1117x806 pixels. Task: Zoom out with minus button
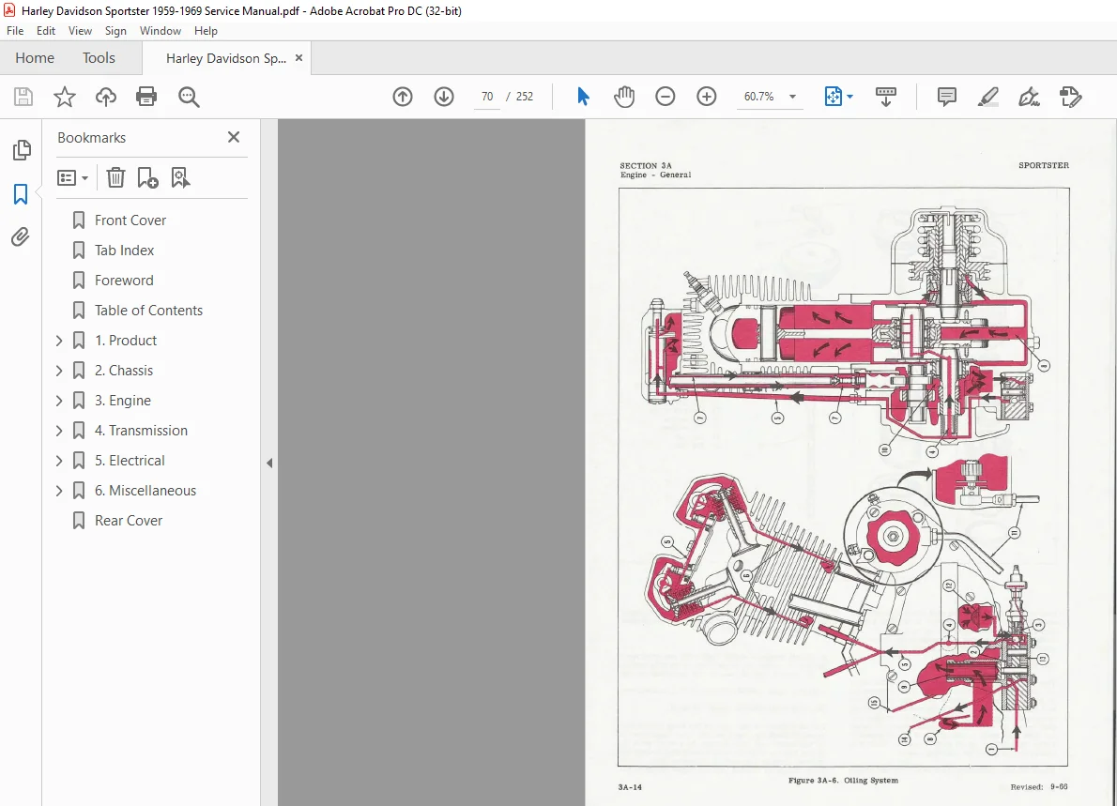point(666,96)
